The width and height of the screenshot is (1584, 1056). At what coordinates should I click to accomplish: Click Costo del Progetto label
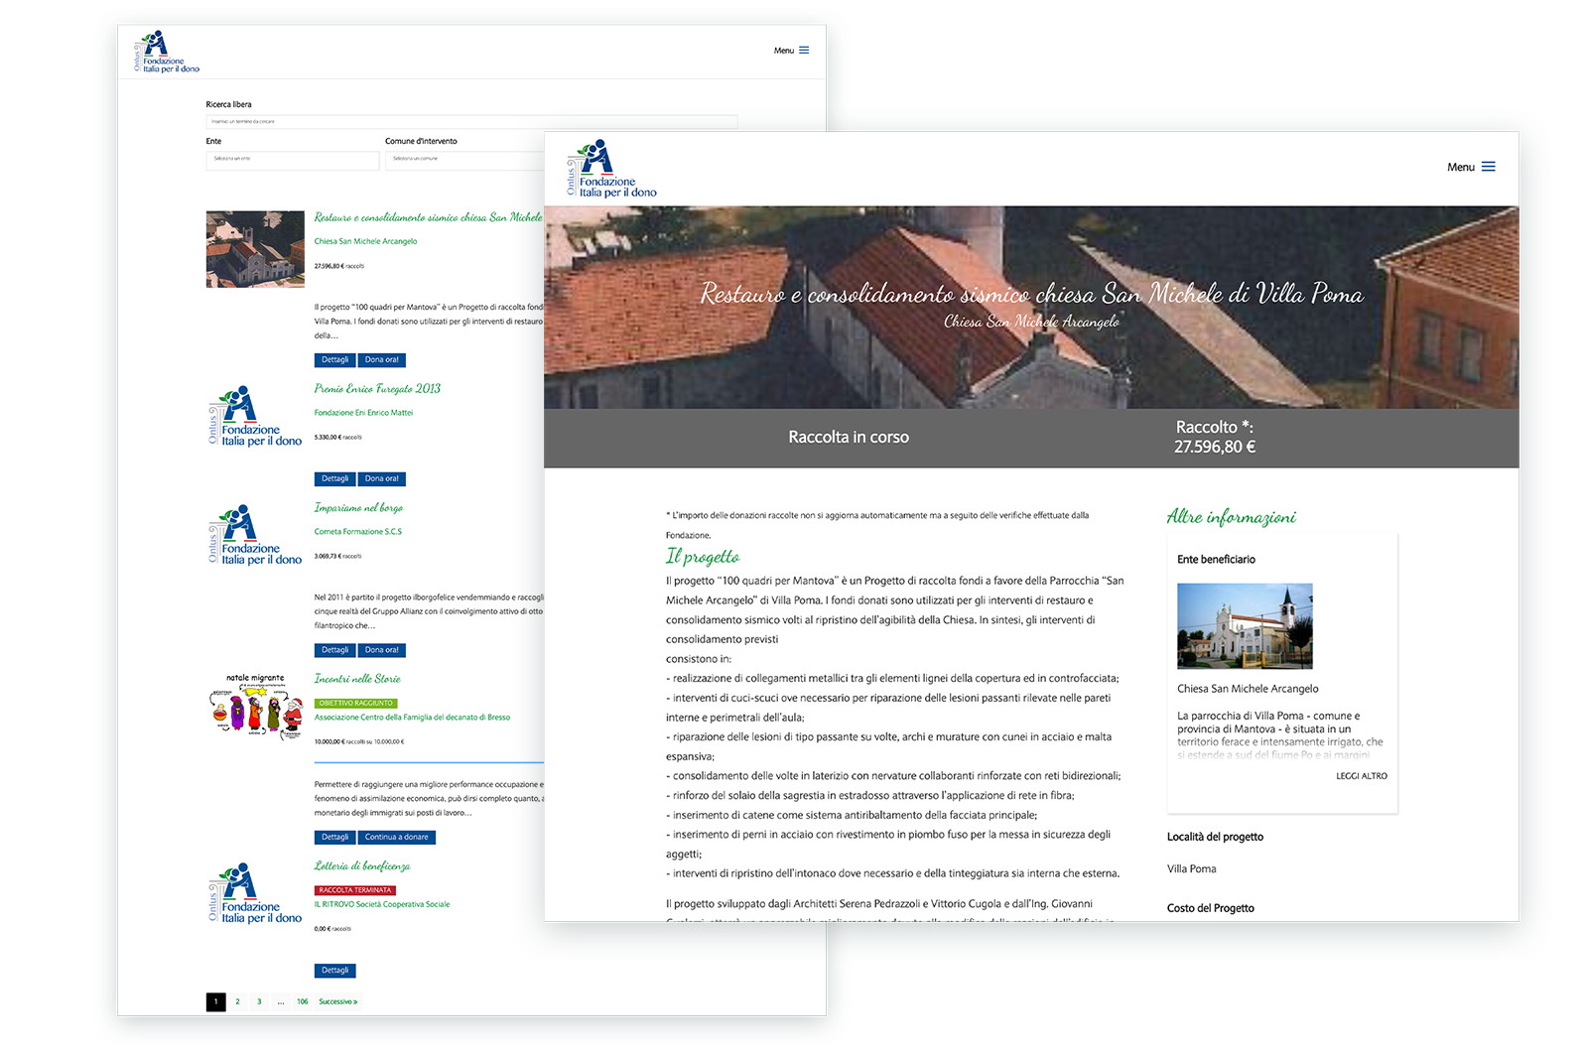tap(1210, 909)
